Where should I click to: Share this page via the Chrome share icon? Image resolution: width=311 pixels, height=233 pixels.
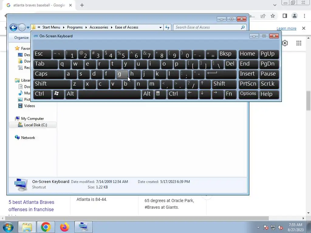click(263, 16)
